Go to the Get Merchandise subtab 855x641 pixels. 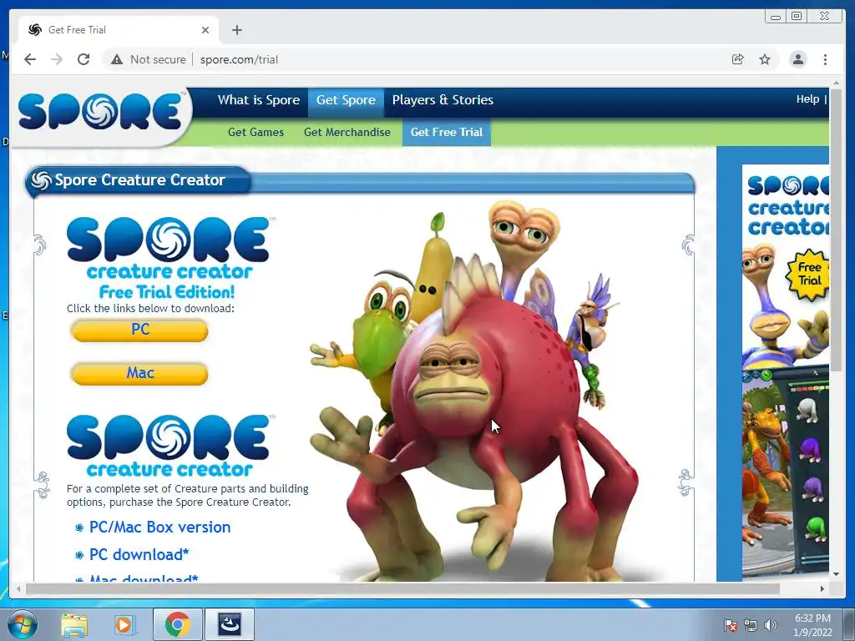pos(347,133)
